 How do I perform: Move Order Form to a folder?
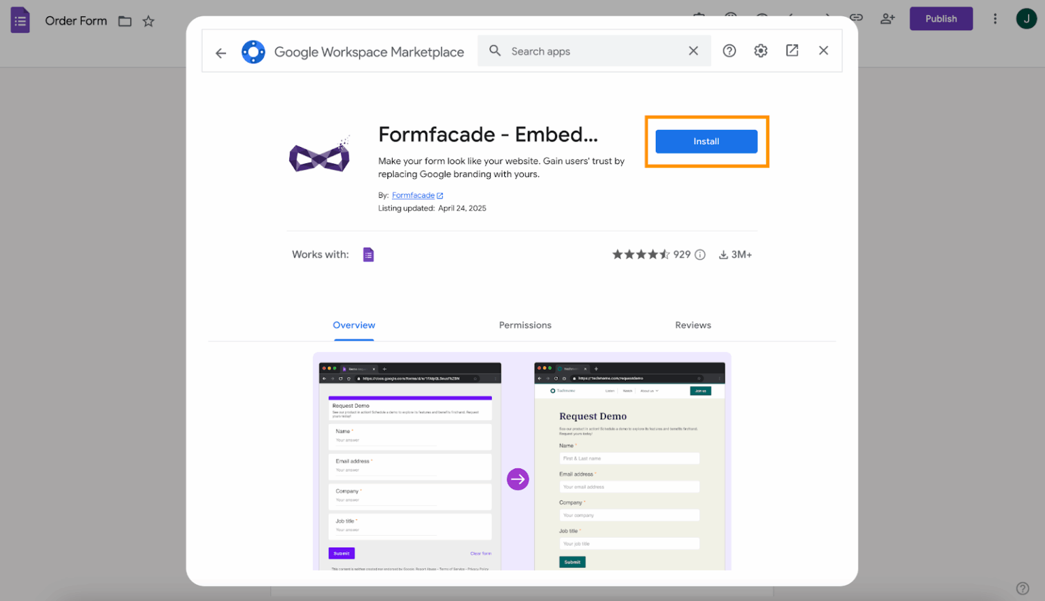(125, 21)
